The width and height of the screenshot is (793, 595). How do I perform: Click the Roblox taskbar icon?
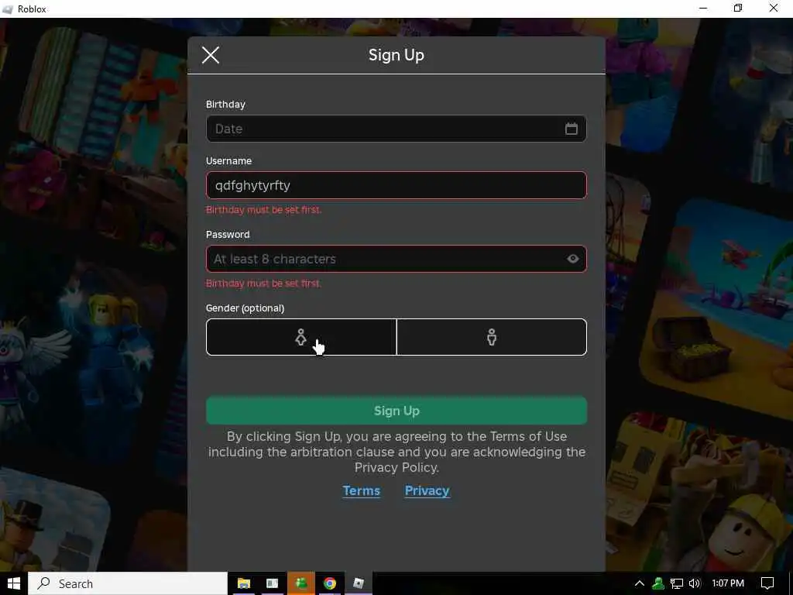(359, 583)
